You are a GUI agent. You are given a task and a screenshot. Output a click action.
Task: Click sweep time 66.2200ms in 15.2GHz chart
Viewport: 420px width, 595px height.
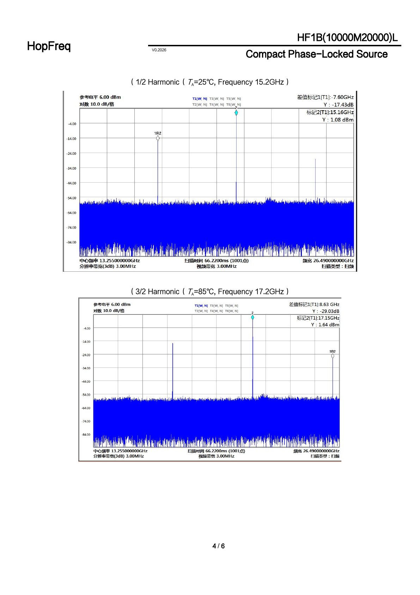(x=217, y=261)
